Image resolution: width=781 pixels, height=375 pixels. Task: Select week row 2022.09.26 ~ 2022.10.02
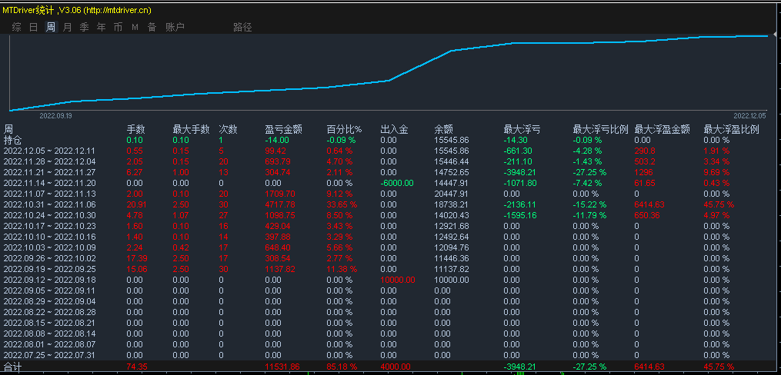click(49, 258)
